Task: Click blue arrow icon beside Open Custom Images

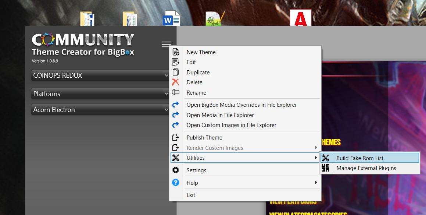Action: coord(176,125)
